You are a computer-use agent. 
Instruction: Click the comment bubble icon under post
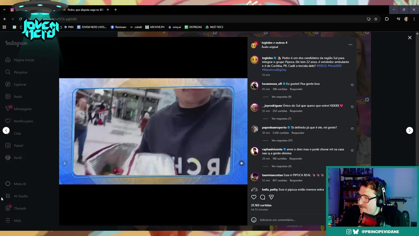[x=263, y=197]
